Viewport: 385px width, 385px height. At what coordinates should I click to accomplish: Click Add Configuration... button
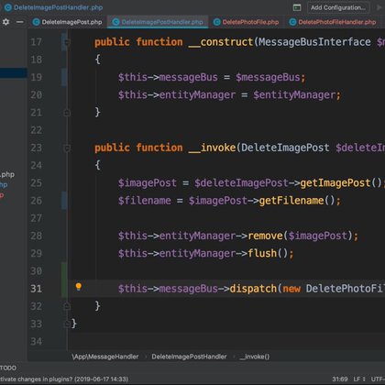click(x=338, y=7)
